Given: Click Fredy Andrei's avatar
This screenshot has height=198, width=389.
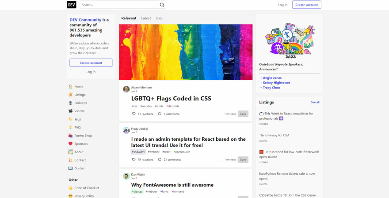Looking at the screenshot, I should point(126,130).
